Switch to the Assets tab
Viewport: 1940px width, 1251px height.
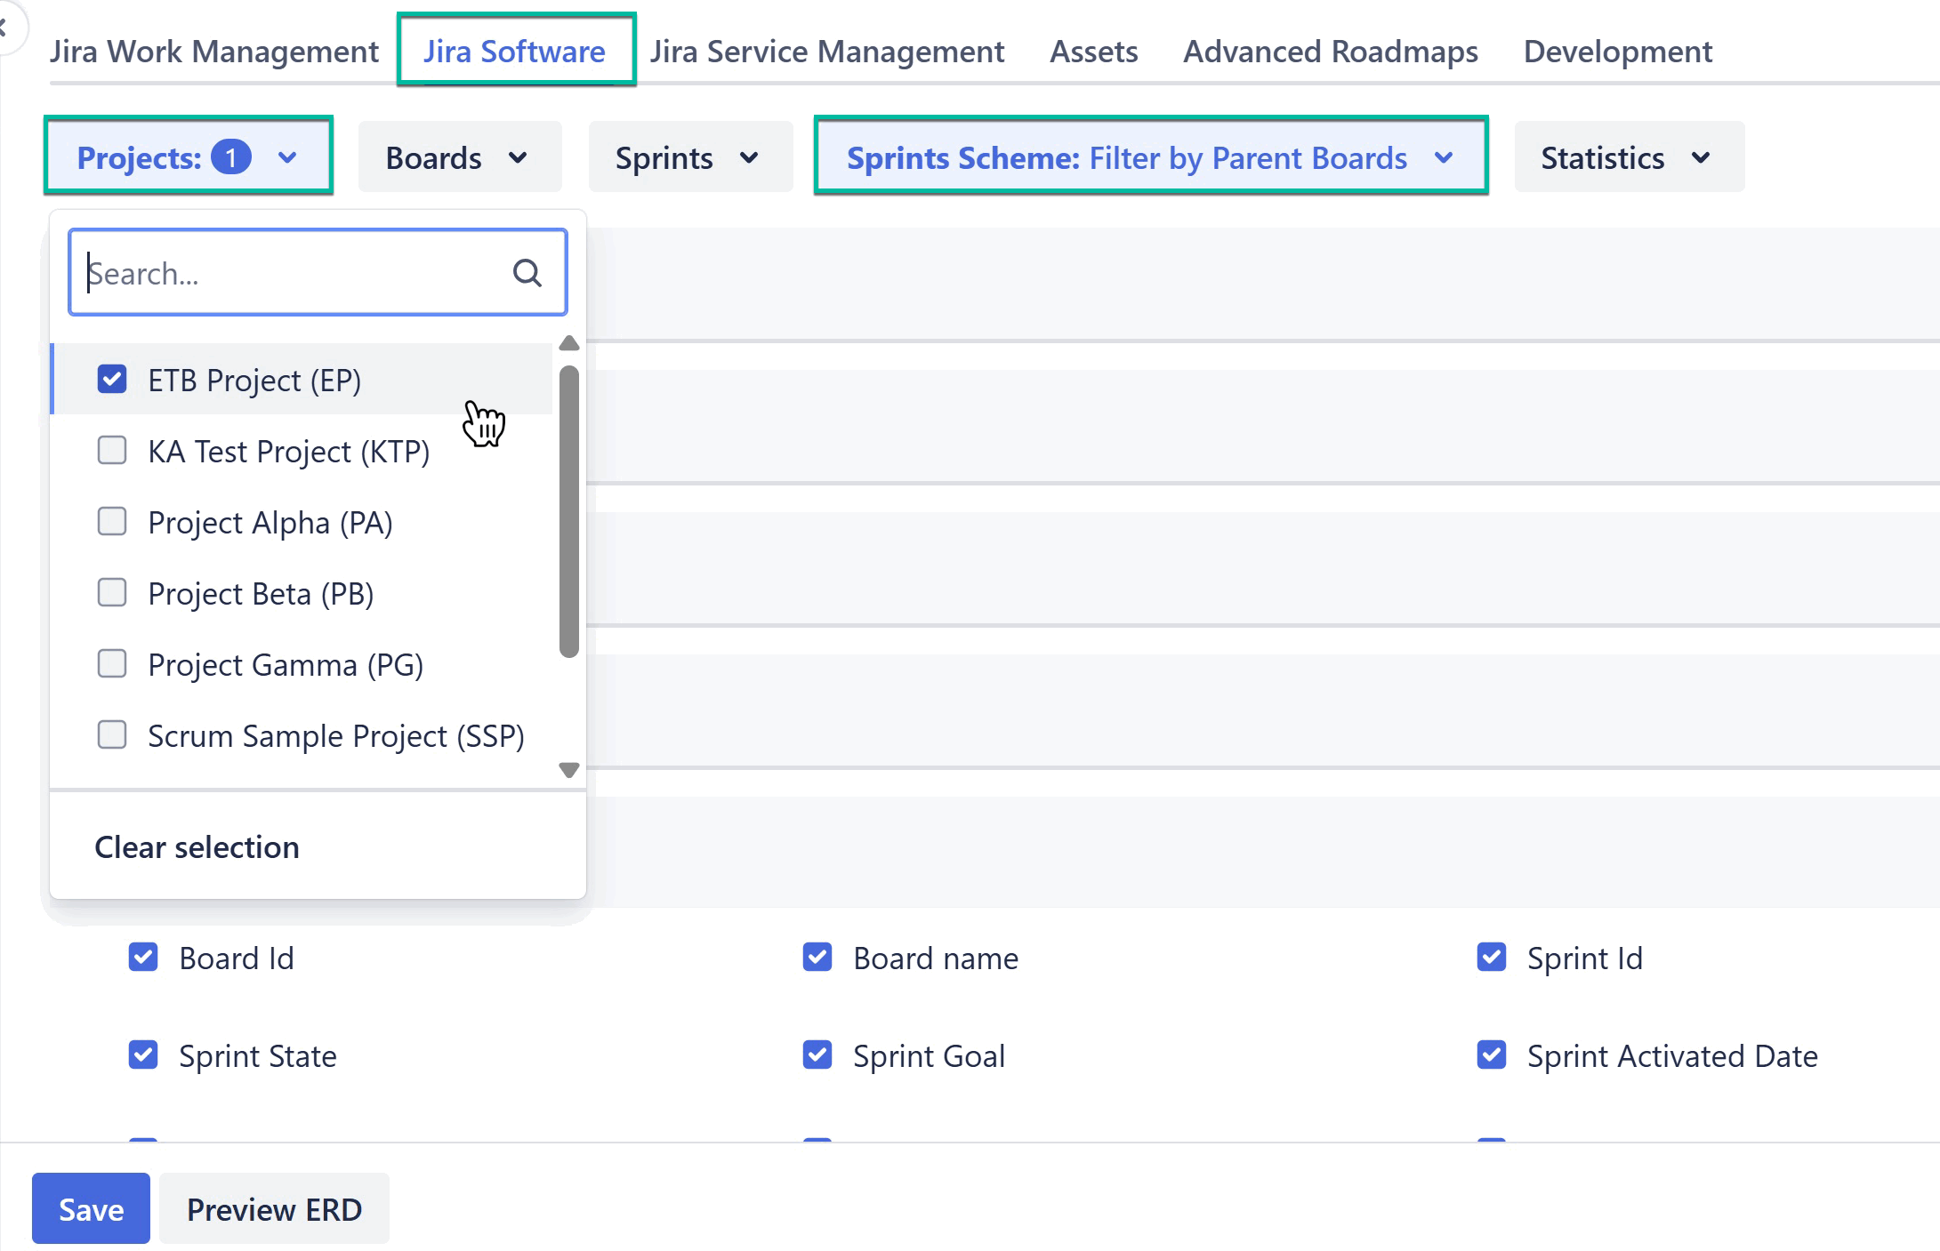(x=1093, y=51)
